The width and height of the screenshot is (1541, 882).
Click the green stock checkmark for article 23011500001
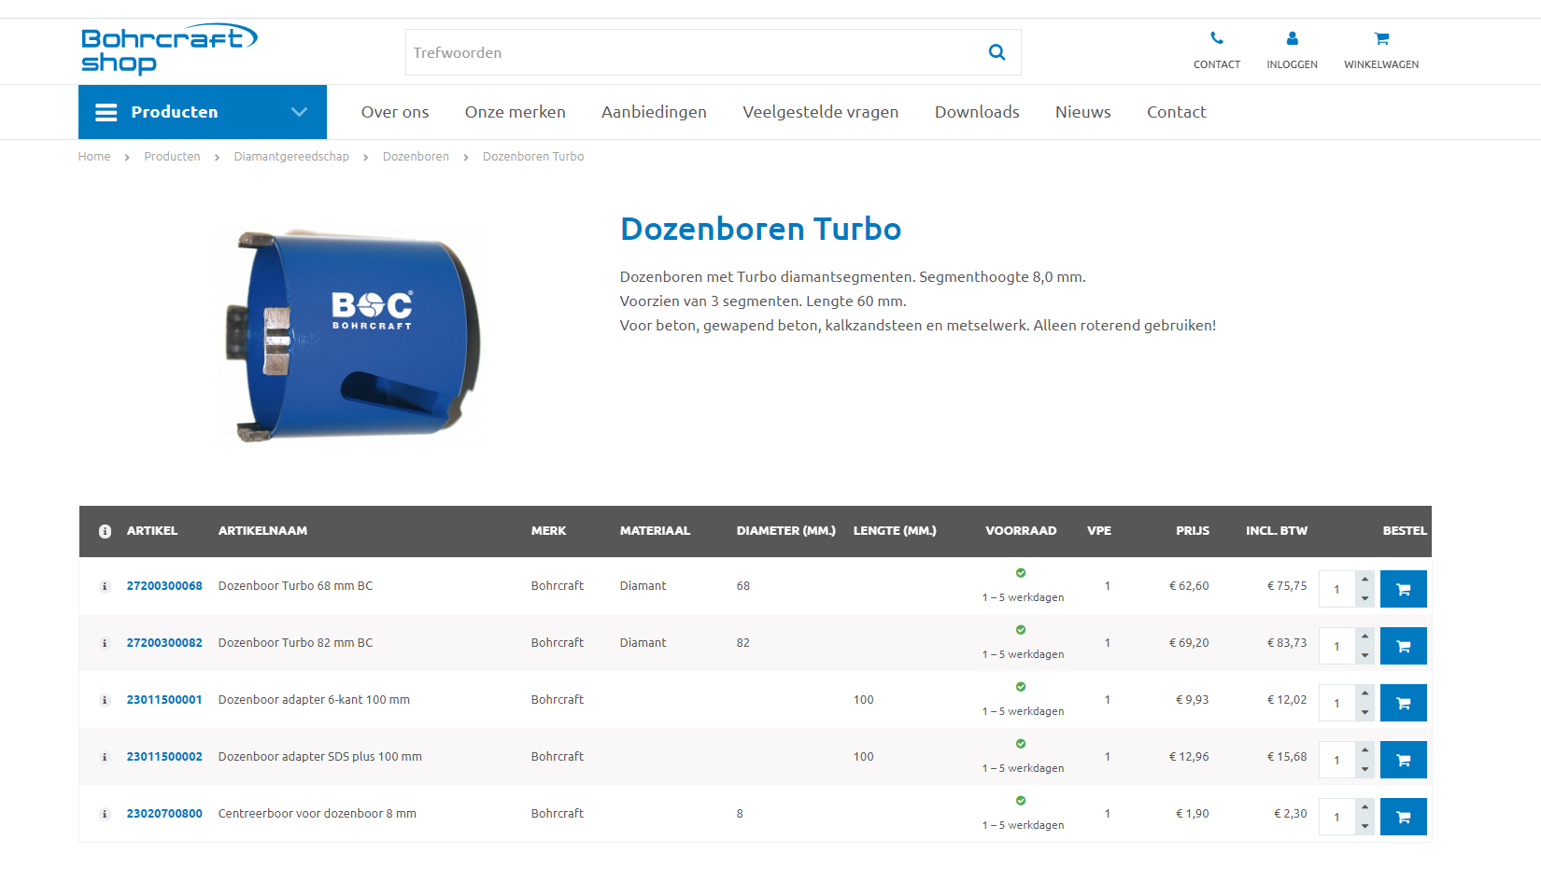1020,686
